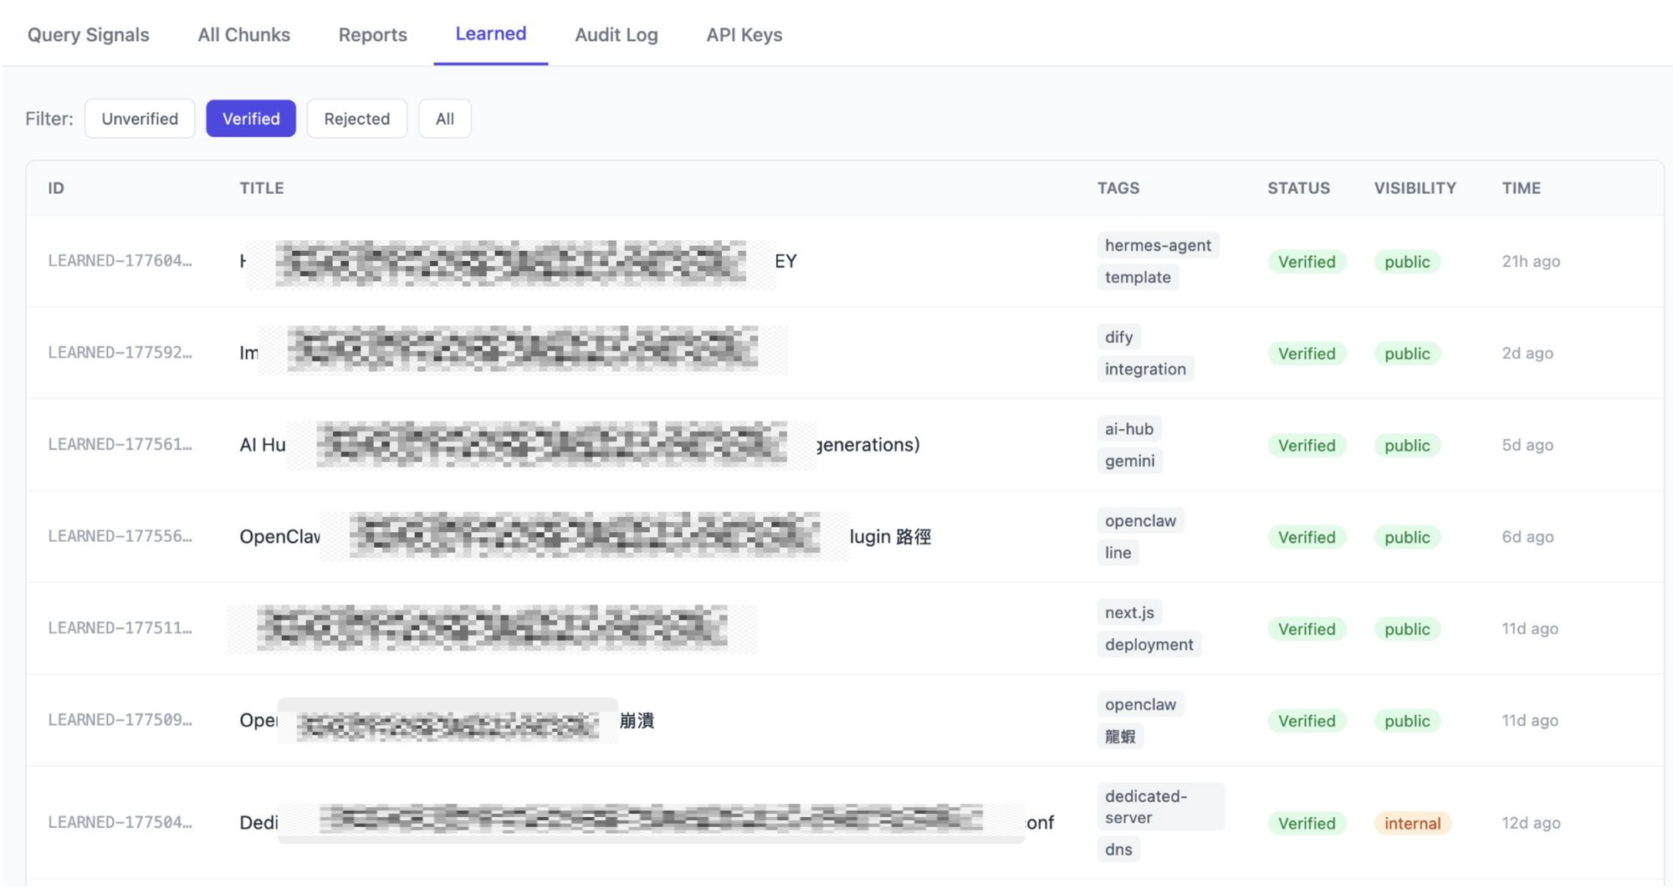Open entry LEARNED-177604 row ID

coord(120,261)
